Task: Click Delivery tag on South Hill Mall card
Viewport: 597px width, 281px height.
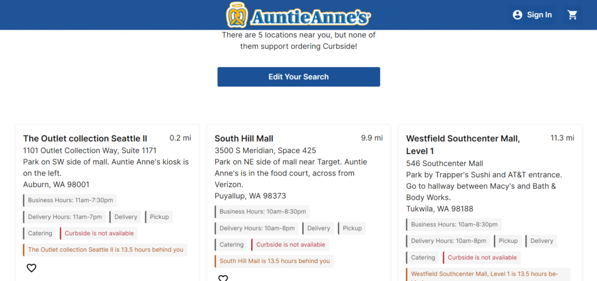Action: pyautogui.click(x=318, y=229)
